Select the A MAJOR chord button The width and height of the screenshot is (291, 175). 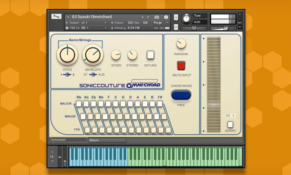137,104
